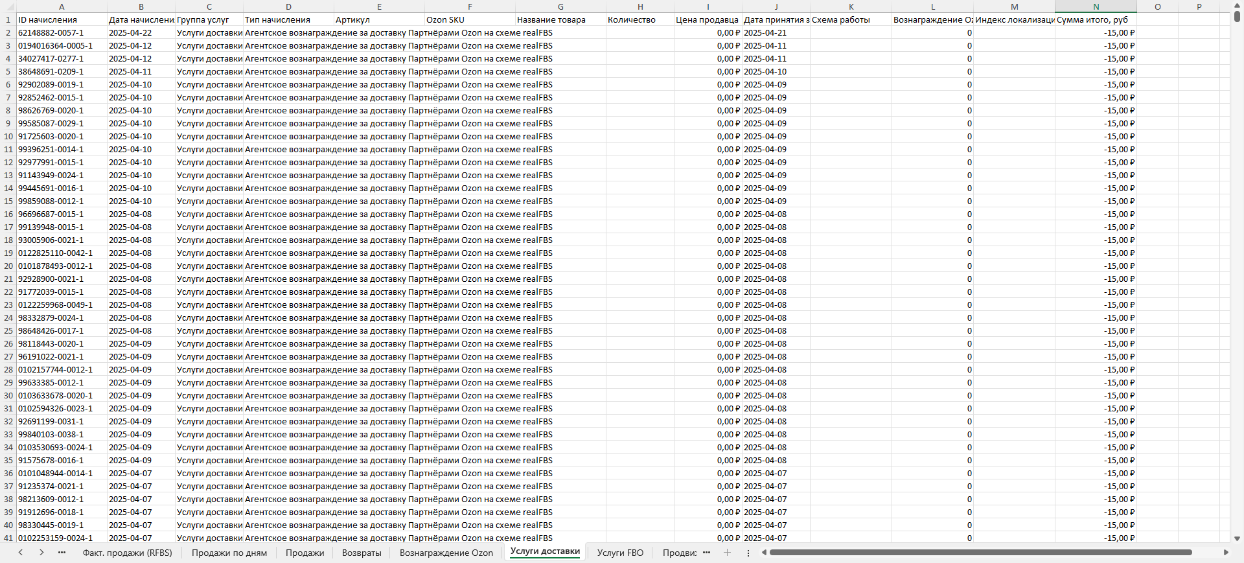Click the previous sheet navigation arrow
Image resolution: width=1244 pixels, height=563 pixels.
(x=21, y=553)
